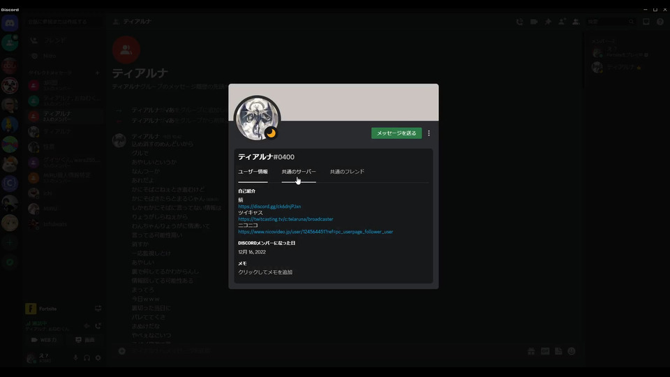Mute the microphone icon

tap(75, 357)
